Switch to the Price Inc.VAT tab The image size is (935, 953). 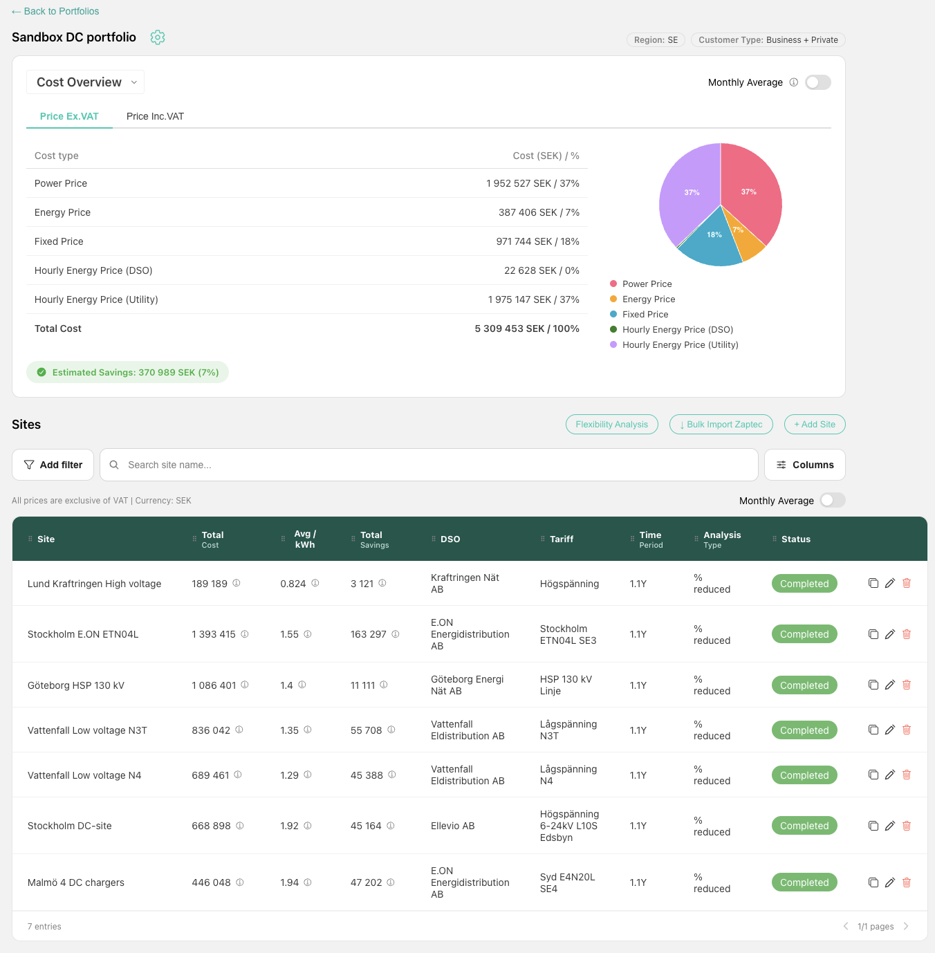pos(155,116)
